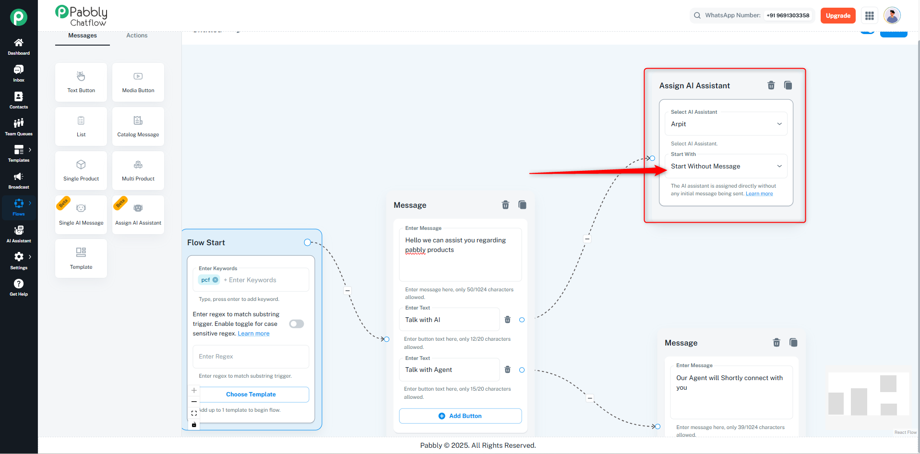Delete the Talk with Agent button
This screenshot has height=454, width=920.
508,370
